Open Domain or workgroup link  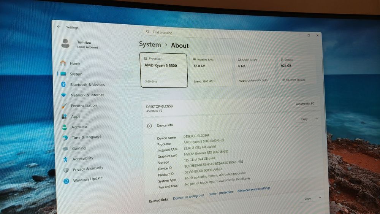pos(188,197)
